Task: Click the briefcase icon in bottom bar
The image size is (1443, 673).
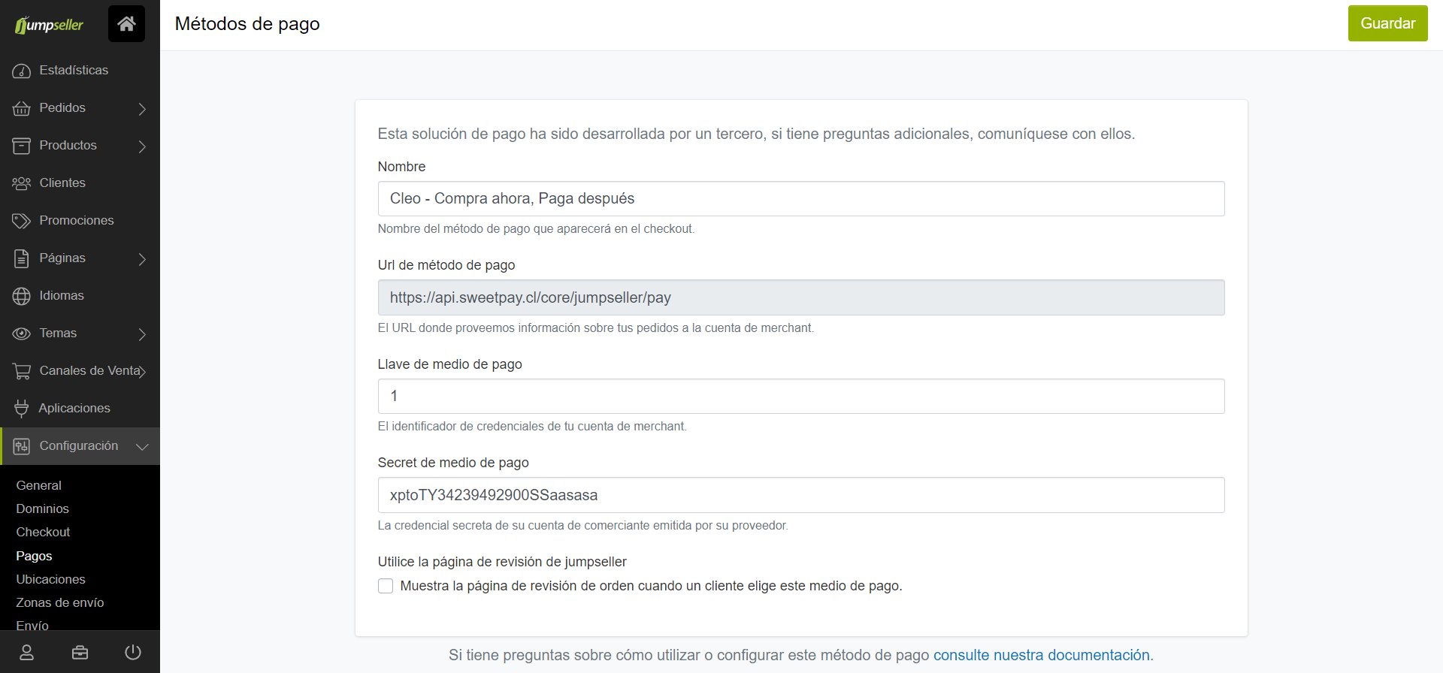Action: [x=80, y=652]
